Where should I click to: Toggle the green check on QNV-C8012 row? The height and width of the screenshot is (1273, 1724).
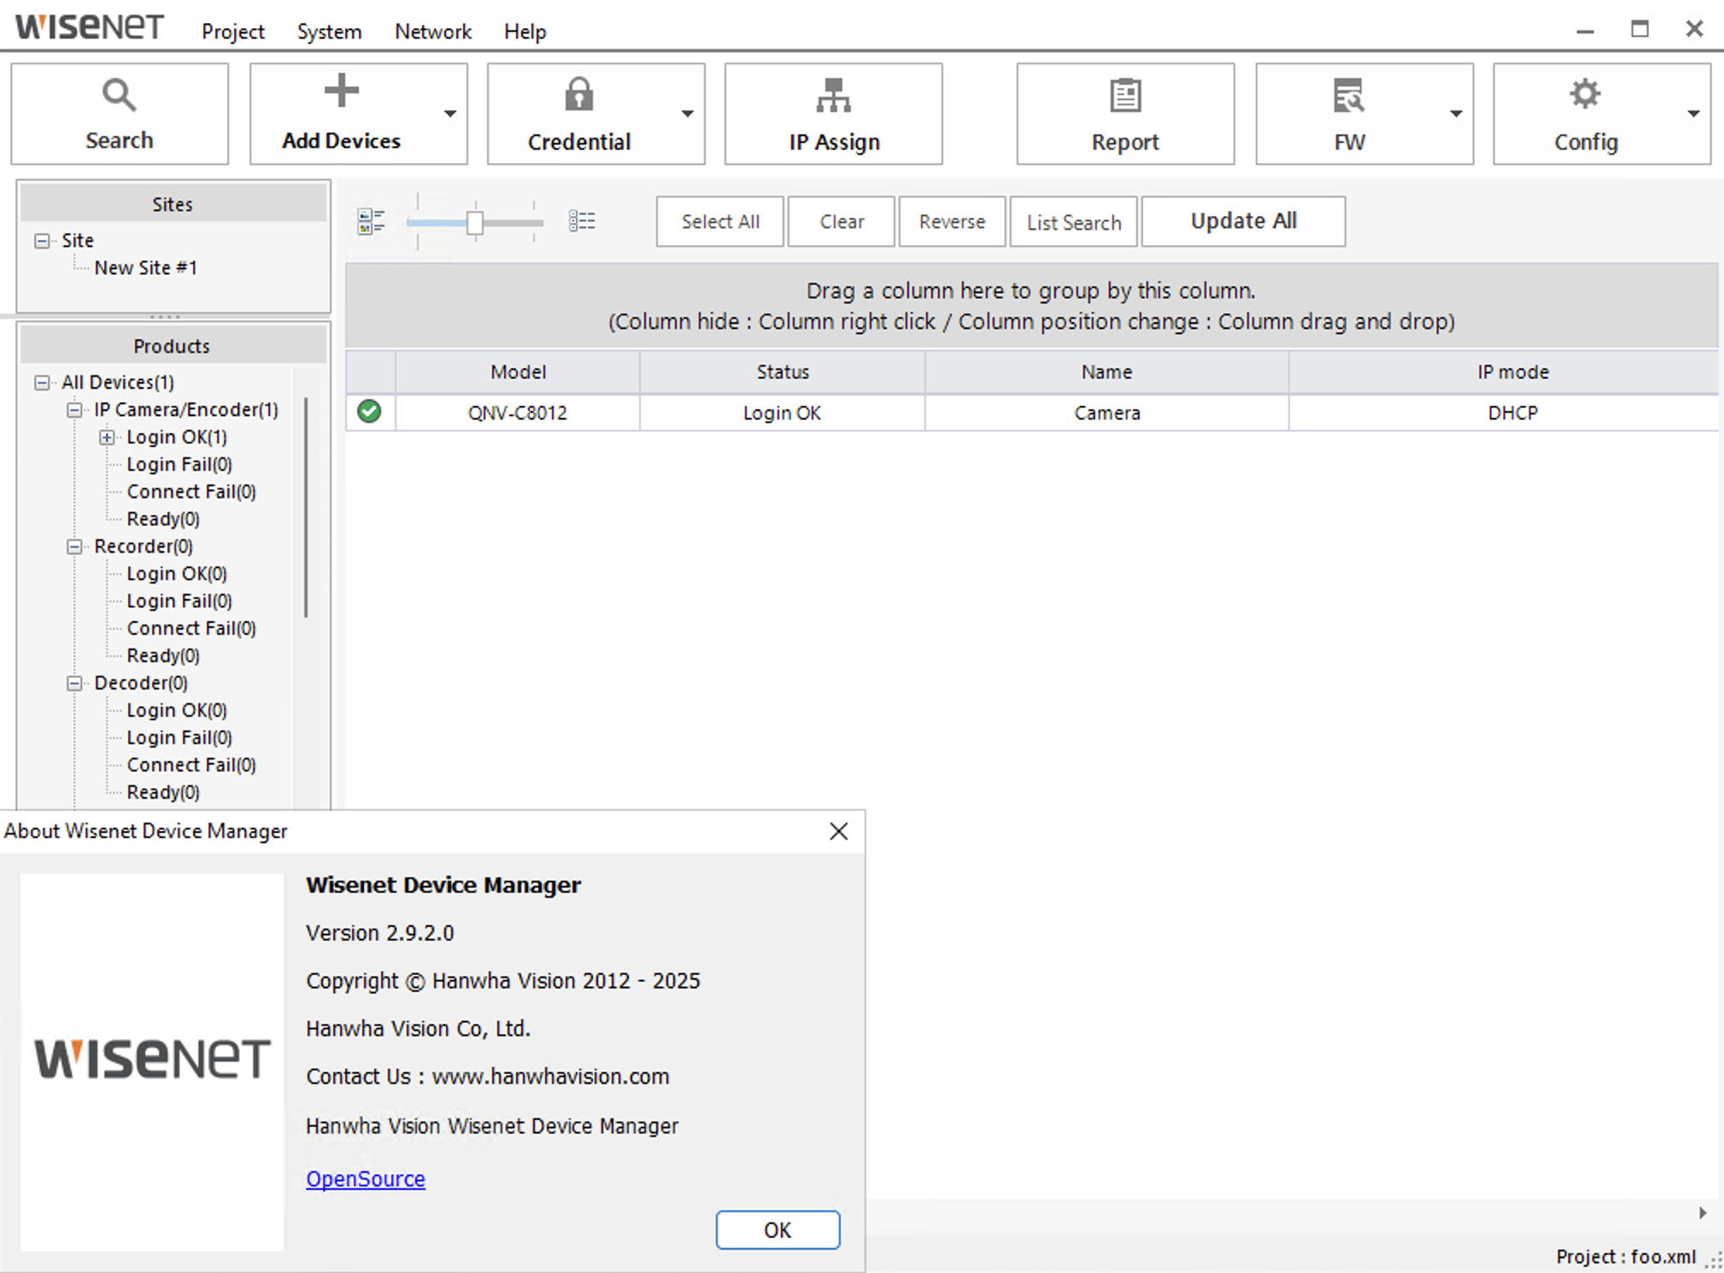click(369, 412)
